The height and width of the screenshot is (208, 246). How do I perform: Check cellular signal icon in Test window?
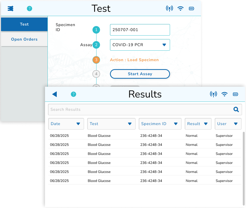point(169,9)
